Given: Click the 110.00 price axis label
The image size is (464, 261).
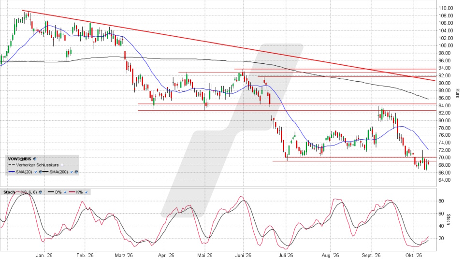Looking at the screenshot, I should (x=446, y=8).
